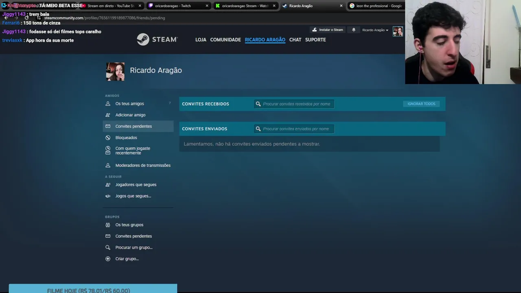
Task: Click the profile avatar next to name
Action: 115,72
